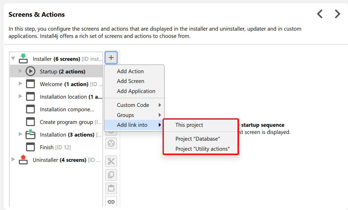Click the Startup play-circle icon
Screen dimensions: 348x210
click(30, 71)
